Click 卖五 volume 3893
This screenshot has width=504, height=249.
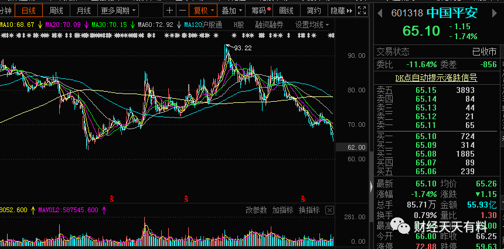click(465, 90)
